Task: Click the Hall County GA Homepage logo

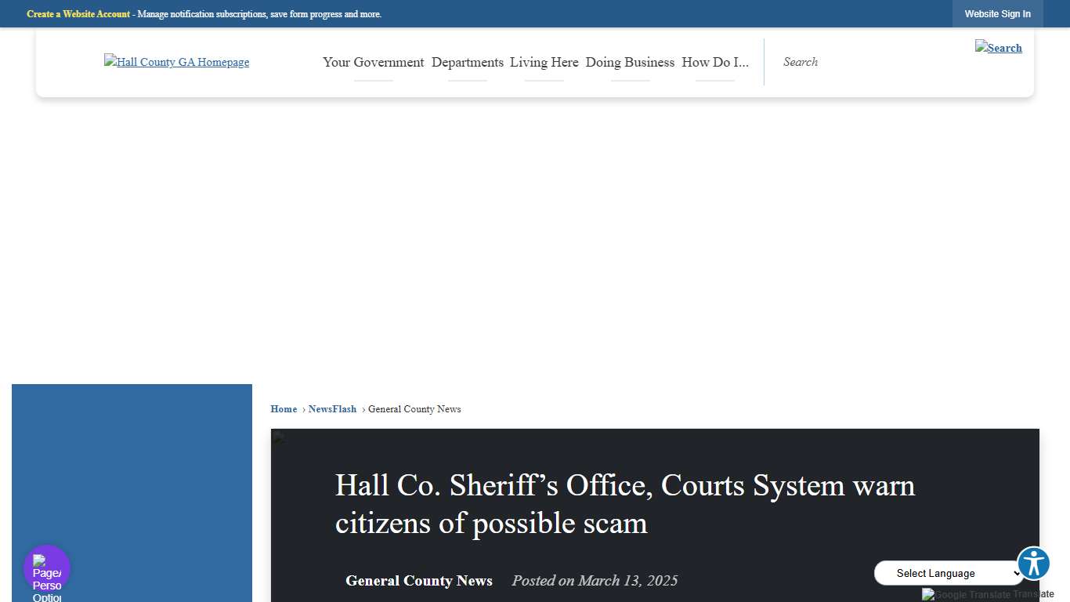Action: pos(176,62)
